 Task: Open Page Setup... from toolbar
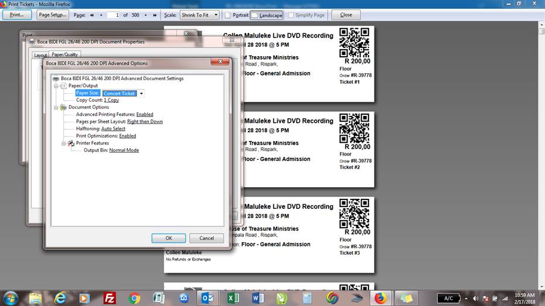[x=53, y=15]
